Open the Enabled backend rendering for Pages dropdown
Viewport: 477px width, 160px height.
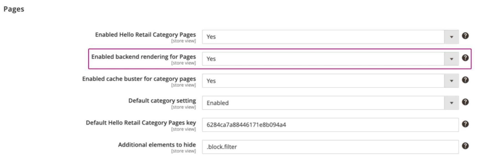pyautogui.click(x=330, y=59)
